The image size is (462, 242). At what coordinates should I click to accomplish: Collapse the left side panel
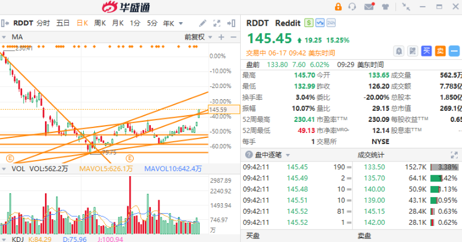5,23
